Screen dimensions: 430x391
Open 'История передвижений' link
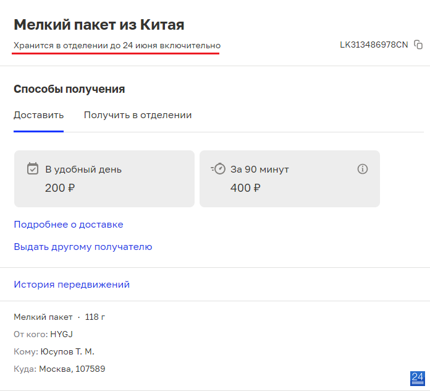(72, 285)
